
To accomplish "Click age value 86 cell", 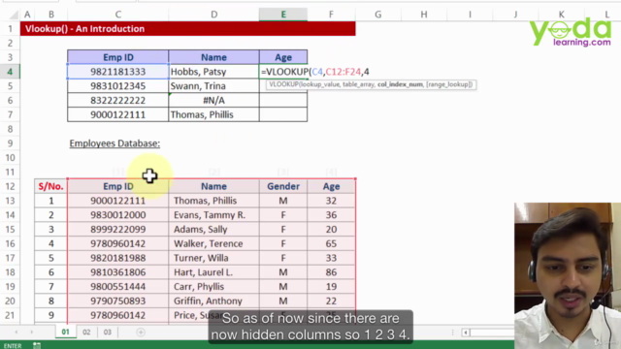I will (331, 272).
